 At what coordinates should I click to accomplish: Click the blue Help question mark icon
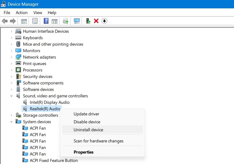(x=46, y=21)
